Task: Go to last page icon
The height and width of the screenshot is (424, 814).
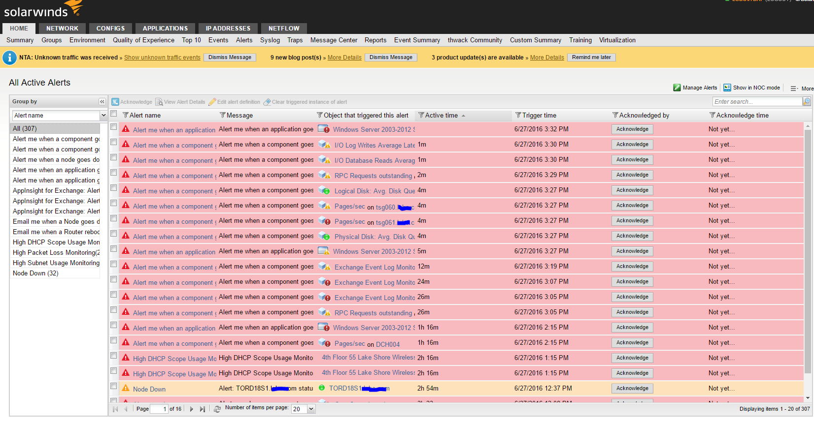Action: (x=202, y=409)
